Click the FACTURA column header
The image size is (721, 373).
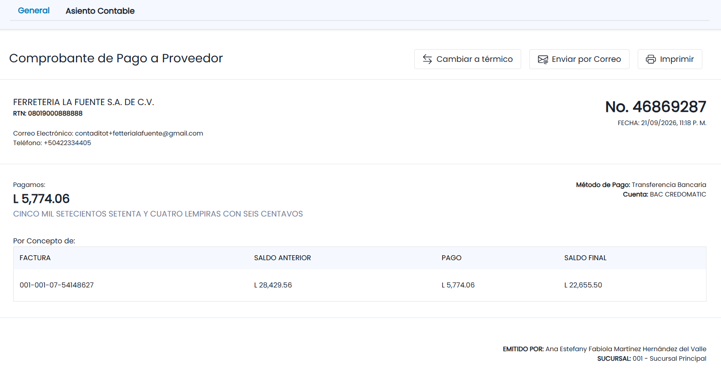35,258
